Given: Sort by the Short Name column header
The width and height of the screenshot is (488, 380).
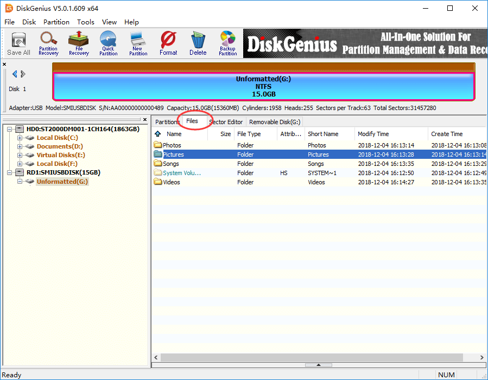Looking at the screenshot, I should tap(329, 134).
